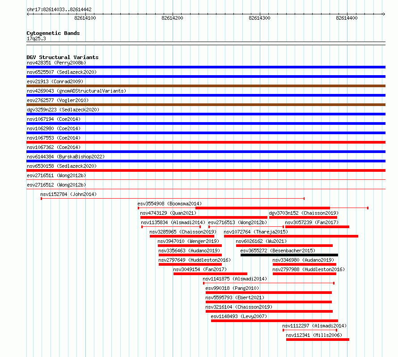Click the nsv4269043 (gnomADStructuralVariants) label

76,91
